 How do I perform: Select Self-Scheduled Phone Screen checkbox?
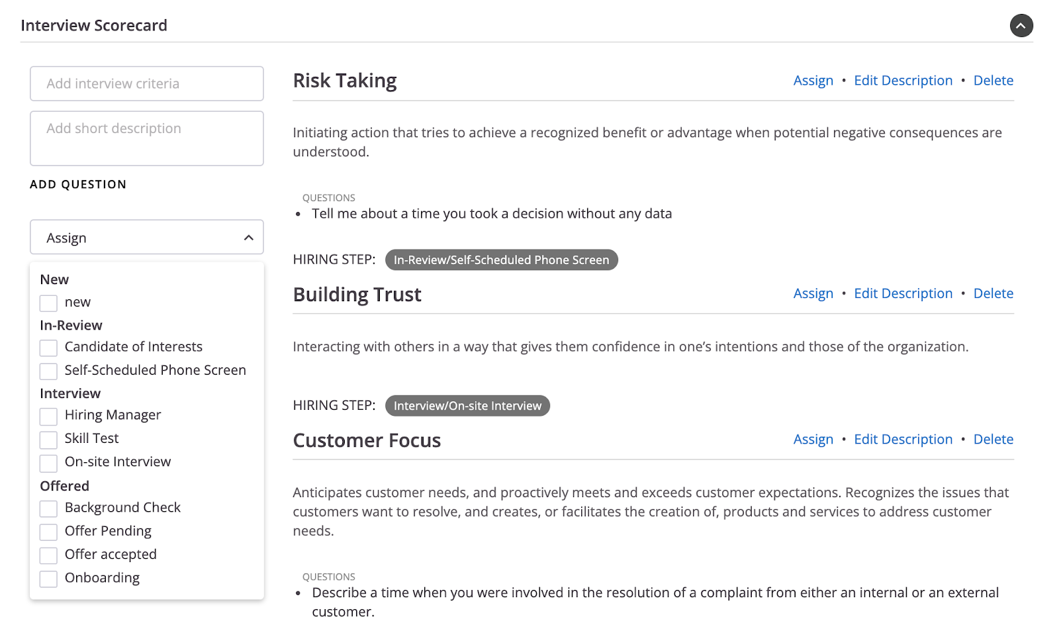tap(48, 371)
